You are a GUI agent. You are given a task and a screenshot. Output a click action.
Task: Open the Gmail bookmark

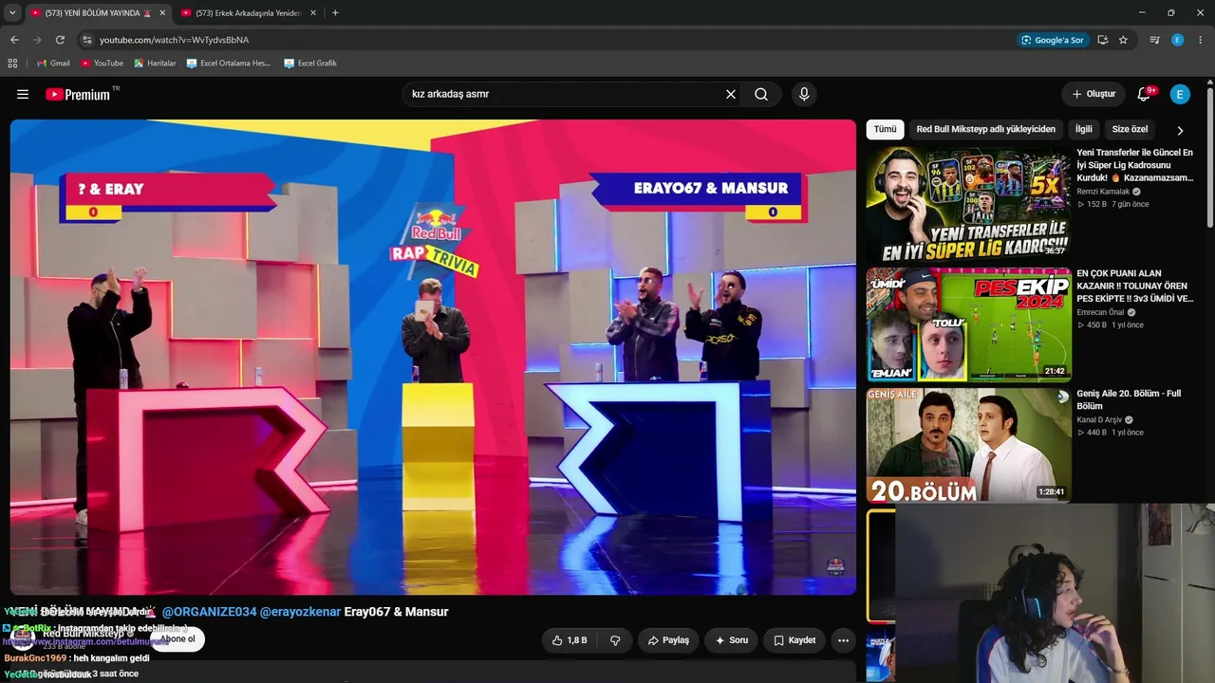(53, 64)
